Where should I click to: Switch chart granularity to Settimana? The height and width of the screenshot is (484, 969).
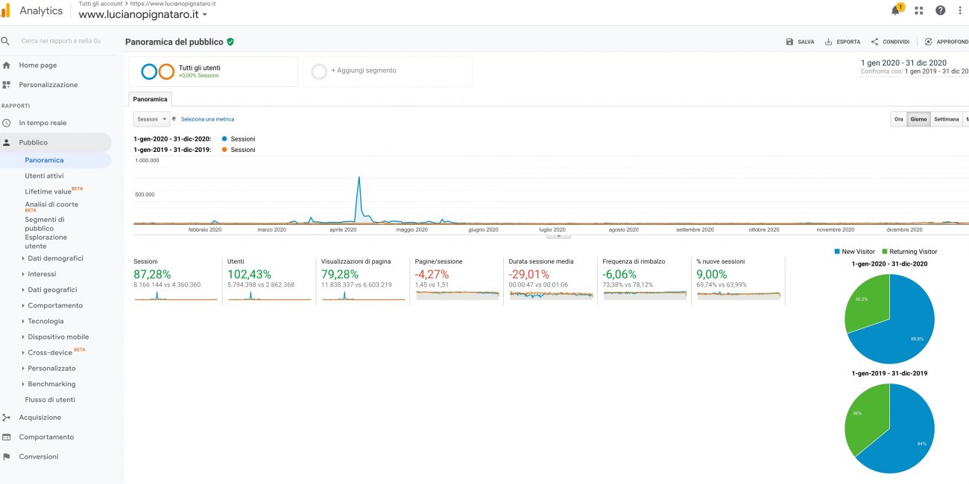[946, 119]
